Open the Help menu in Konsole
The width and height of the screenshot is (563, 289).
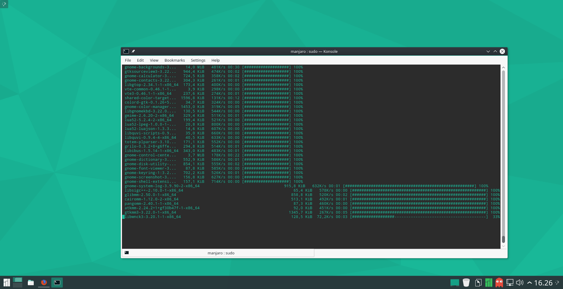215,60
